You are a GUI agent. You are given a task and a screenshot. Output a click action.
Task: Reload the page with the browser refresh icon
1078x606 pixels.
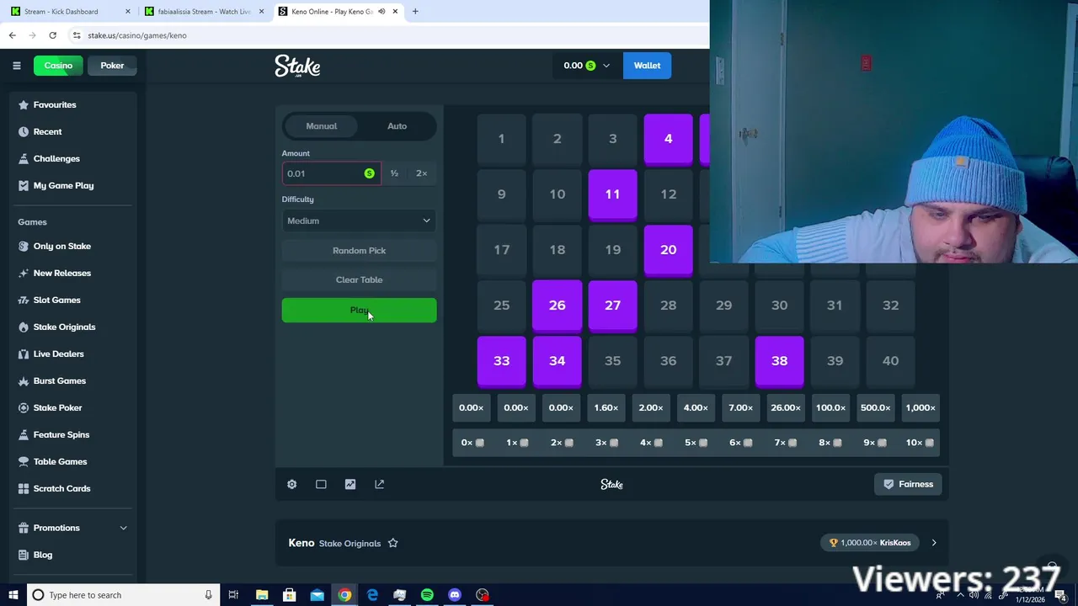click(52, 35)
